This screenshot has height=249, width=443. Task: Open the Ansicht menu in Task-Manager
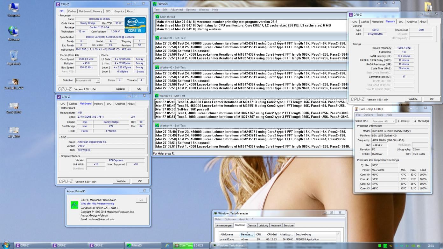pyautogui.click(x=244, y=219)
